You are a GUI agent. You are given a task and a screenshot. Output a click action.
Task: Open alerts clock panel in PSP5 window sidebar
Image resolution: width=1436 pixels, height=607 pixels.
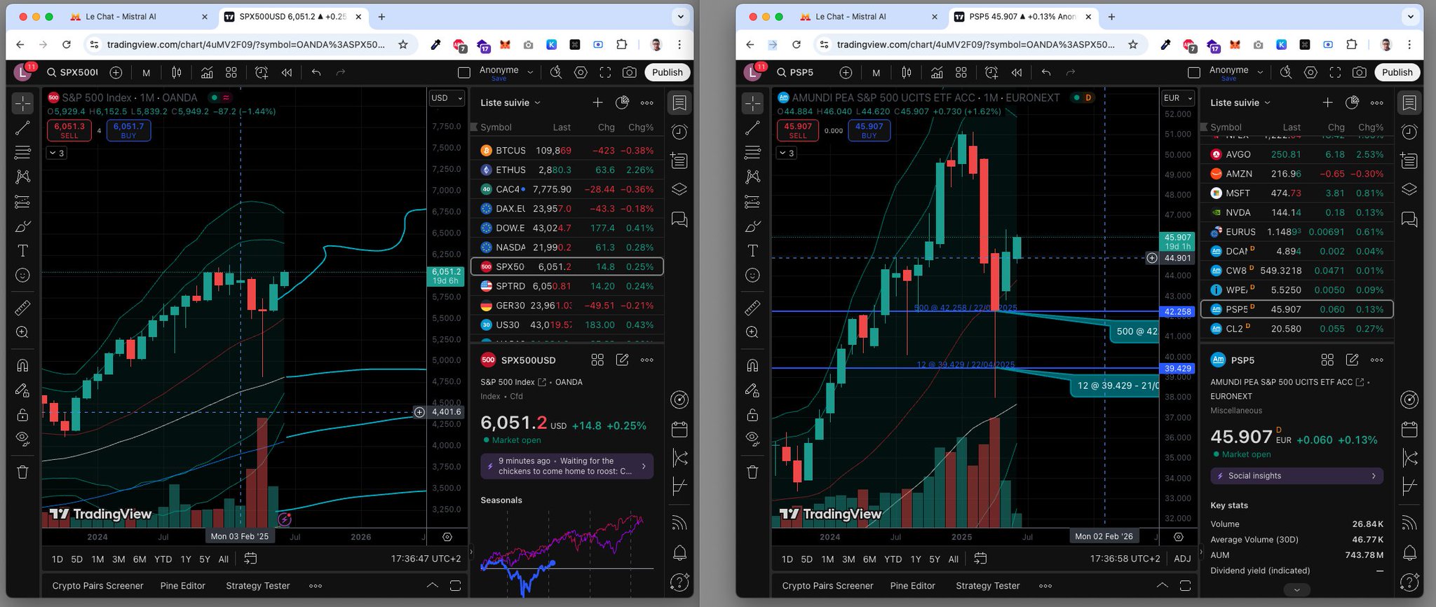pos(1409,132)
